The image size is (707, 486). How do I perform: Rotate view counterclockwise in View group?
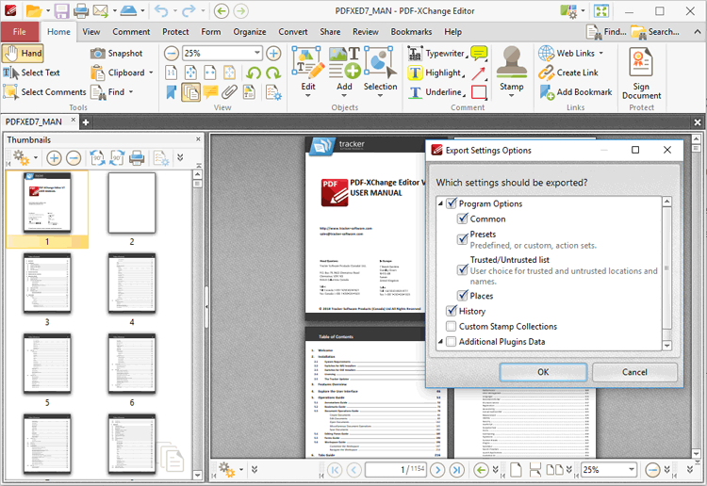click(254, 73)
